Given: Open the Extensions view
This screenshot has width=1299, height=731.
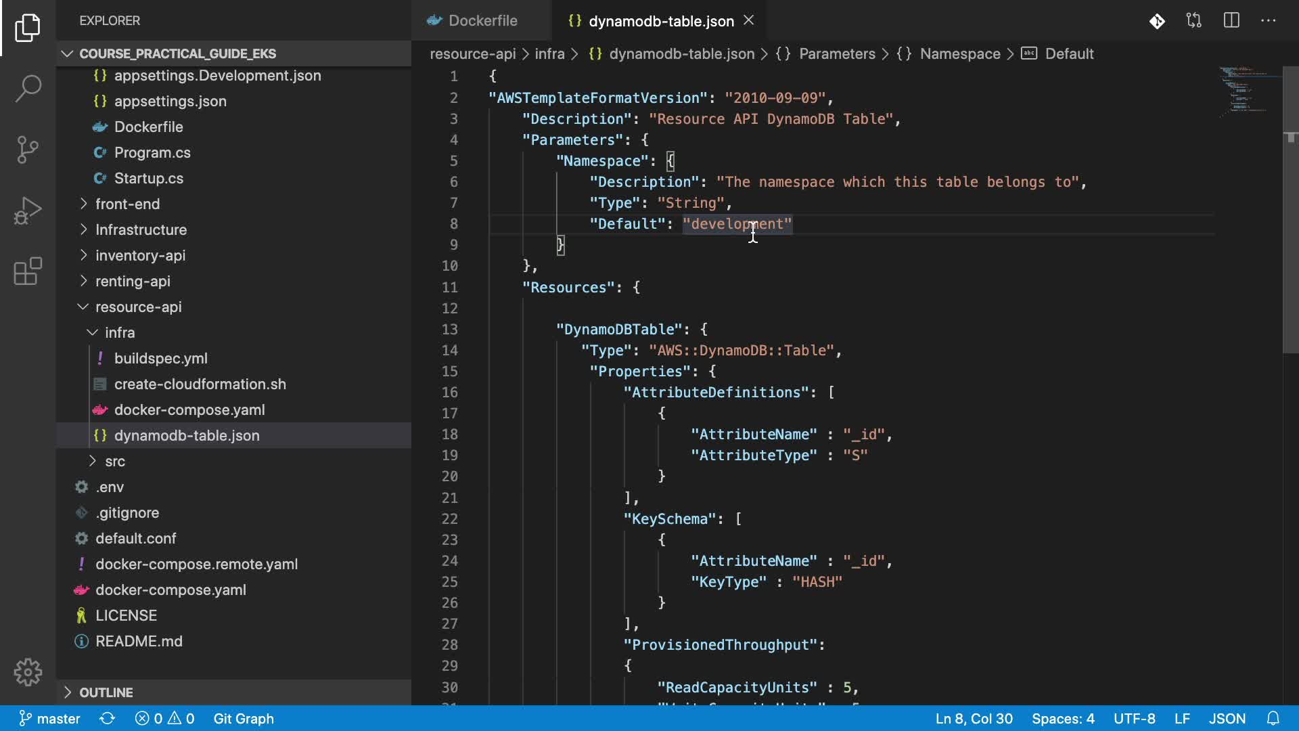Looking at the screenshot, I should [x=28, y=271].
